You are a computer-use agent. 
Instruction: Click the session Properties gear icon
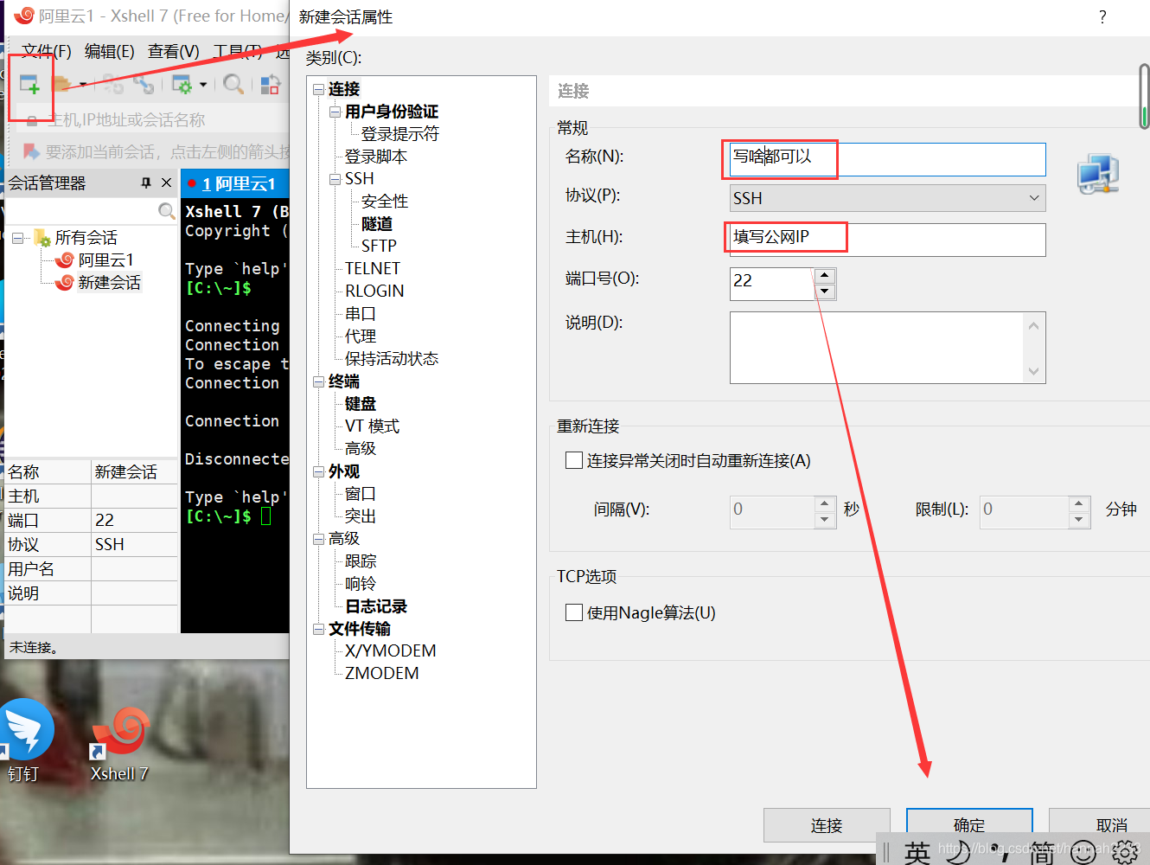pos(182,84)
